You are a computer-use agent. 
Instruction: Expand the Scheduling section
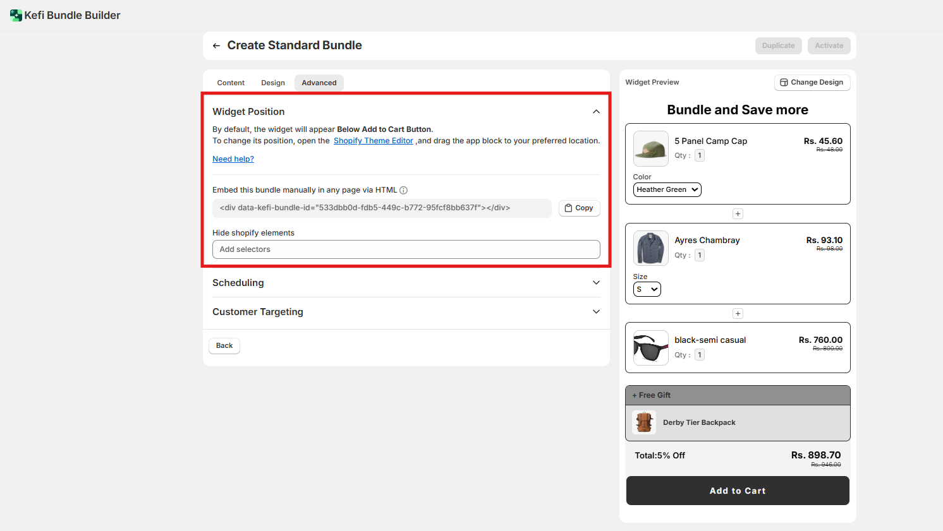[x=595, y=283]
